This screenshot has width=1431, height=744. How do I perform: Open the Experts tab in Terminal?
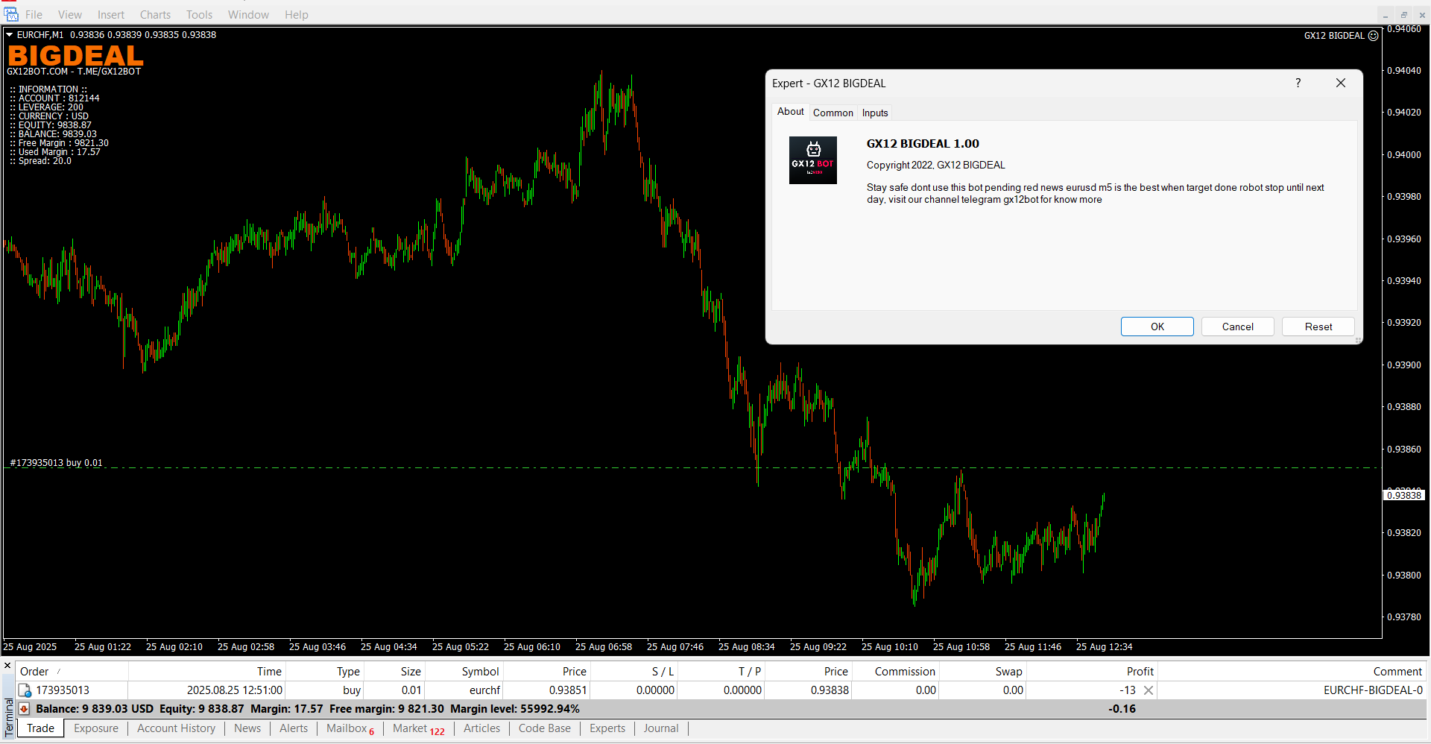[x=607, y=728]
